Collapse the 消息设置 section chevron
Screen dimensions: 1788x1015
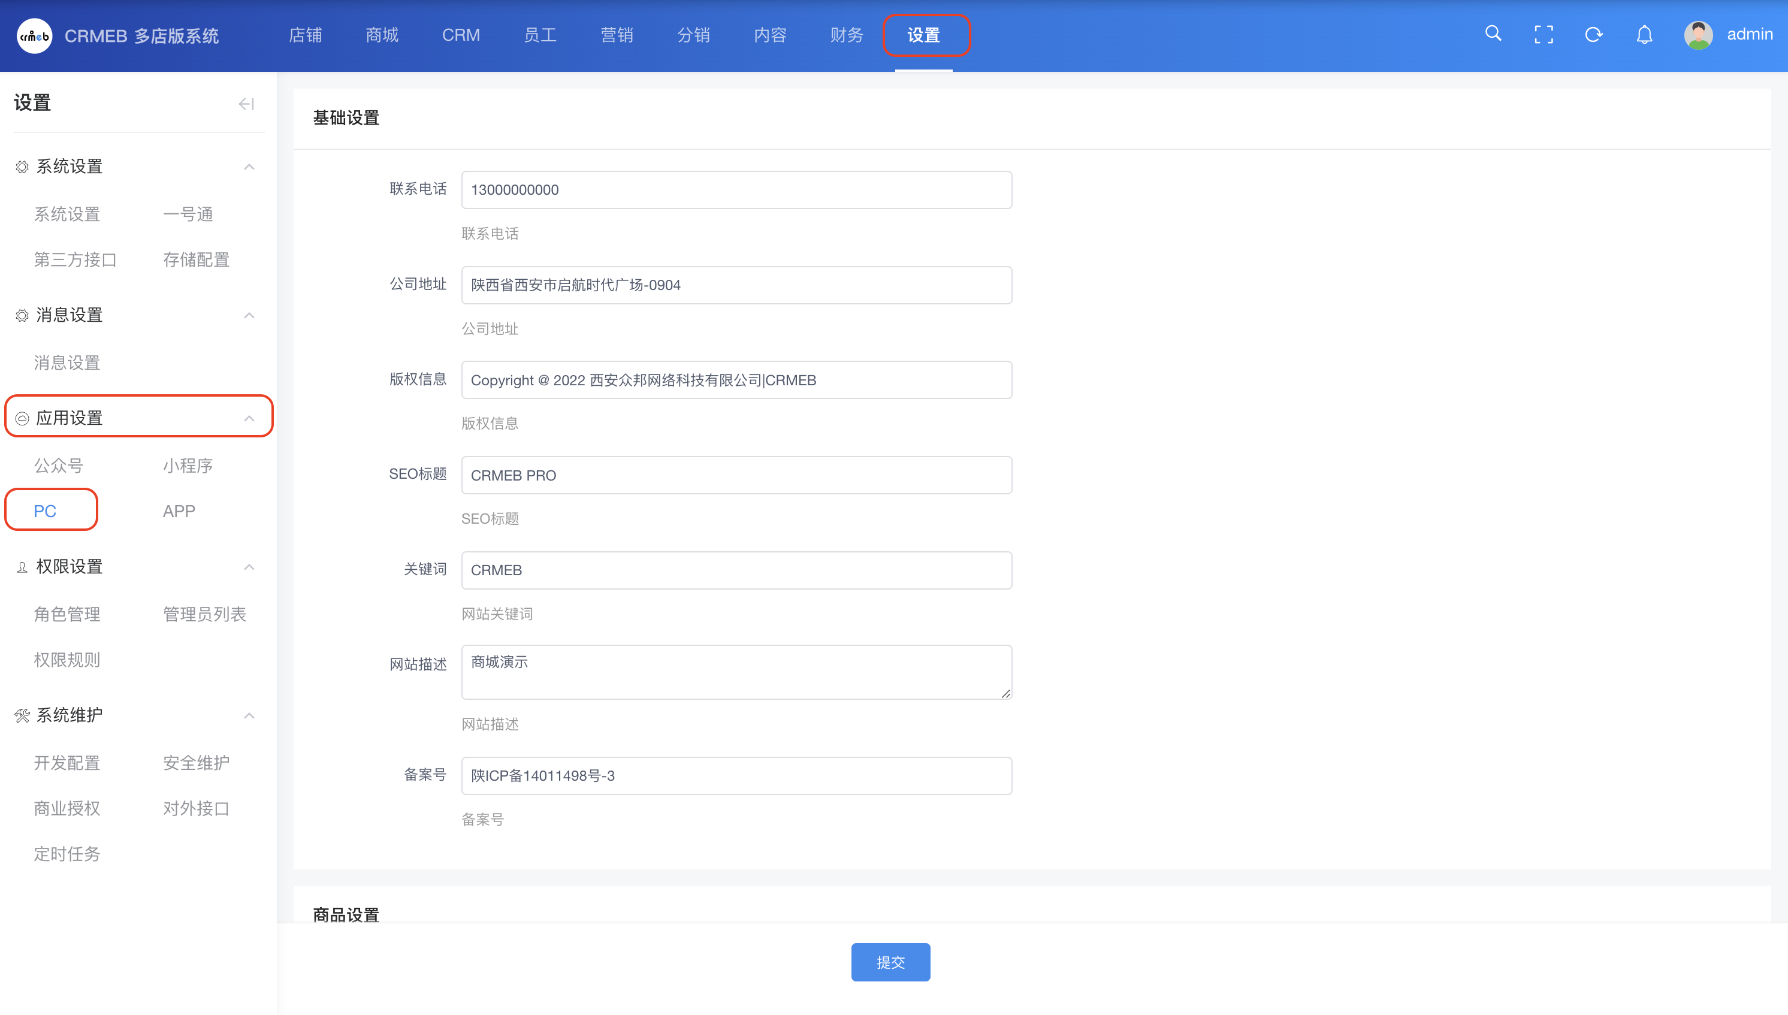249,315
